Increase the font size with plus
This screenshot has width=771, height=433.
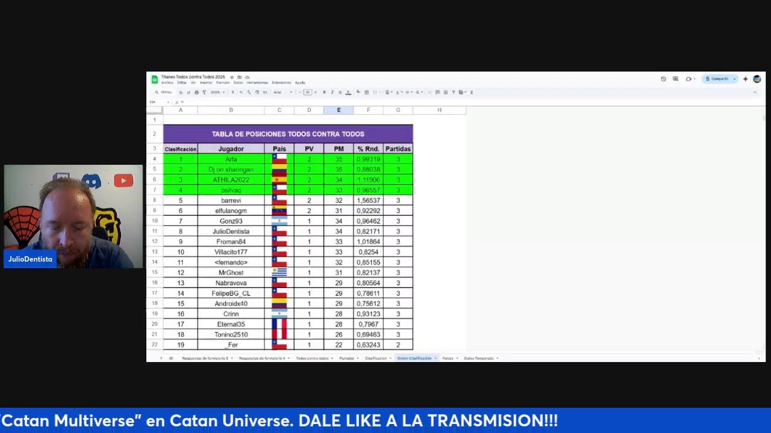tap(315, 92)
